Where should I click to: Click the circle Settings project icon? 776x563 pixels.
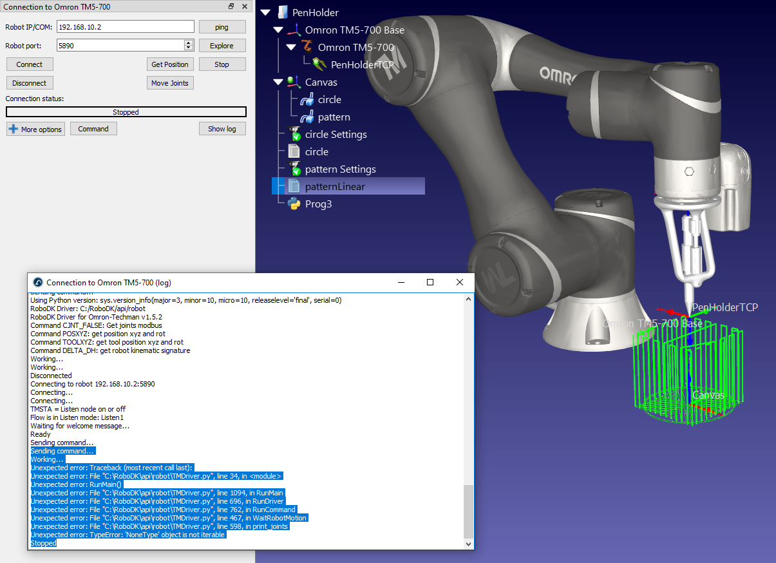(x=294, y=135)
